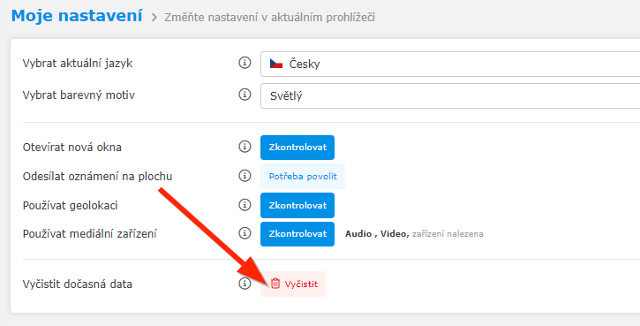Click the Vyčistit text on the red button
The width and height of the screenshot is (640, 326).
pos(301,284)
